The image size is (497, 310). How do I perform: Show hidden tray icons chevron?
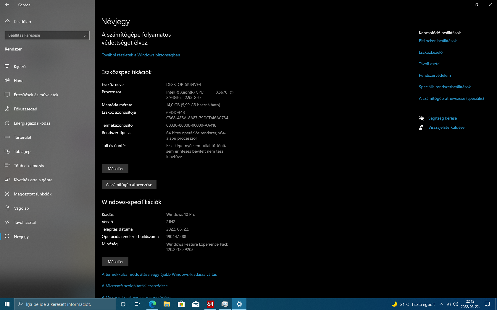click(441, 304)
